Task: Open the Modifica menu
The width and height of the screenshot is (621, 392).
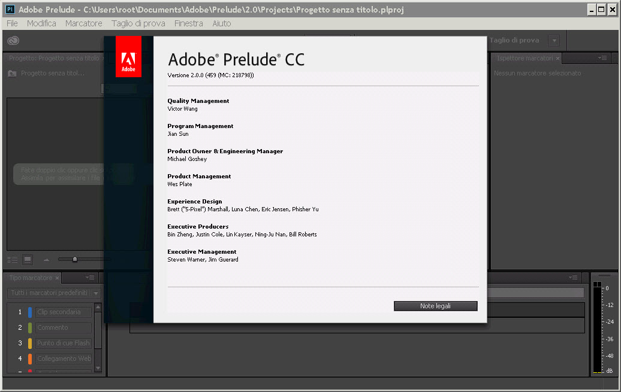Action: click(41, 23)
